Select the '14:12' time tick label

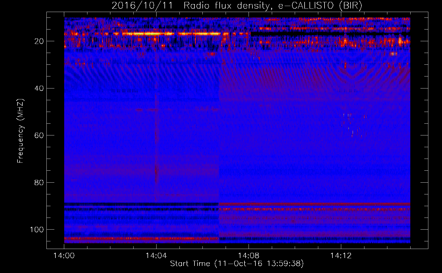341,256
